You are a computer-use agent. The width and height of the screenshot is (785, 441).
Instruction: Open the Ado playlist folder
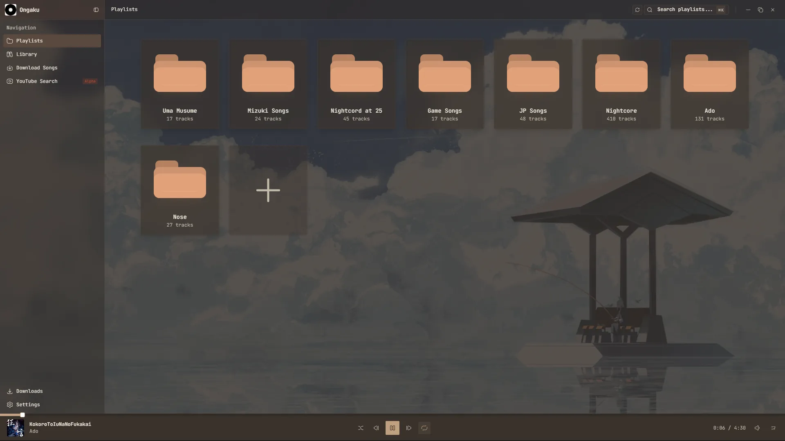pyautogui.click(x=710, y=84)
